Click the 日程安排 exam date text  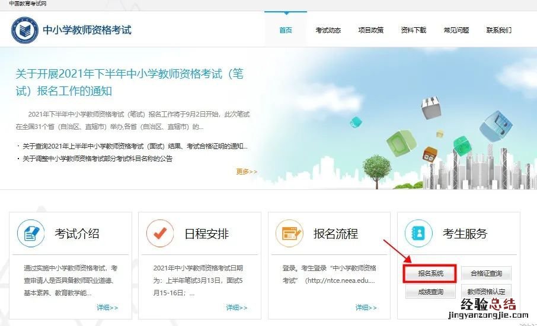pyautogui.click(x=198, y=280)
